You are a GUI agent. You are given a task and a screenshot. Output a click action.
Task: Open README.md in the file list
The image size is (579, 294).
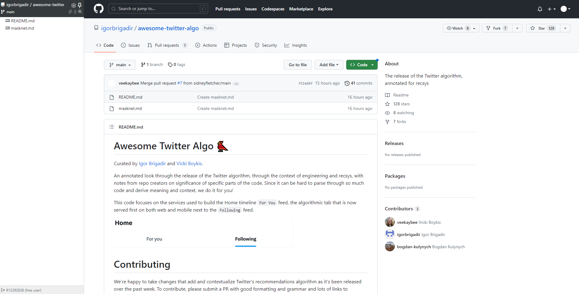click(130, 97)
